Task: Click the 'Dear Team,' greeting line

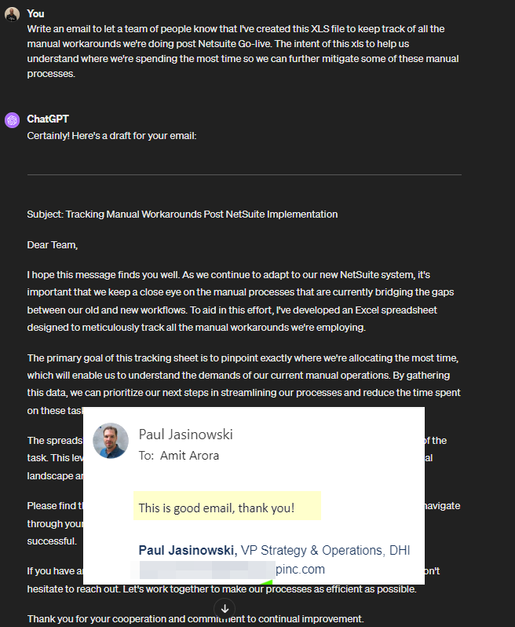Action: tap(53, 244)
